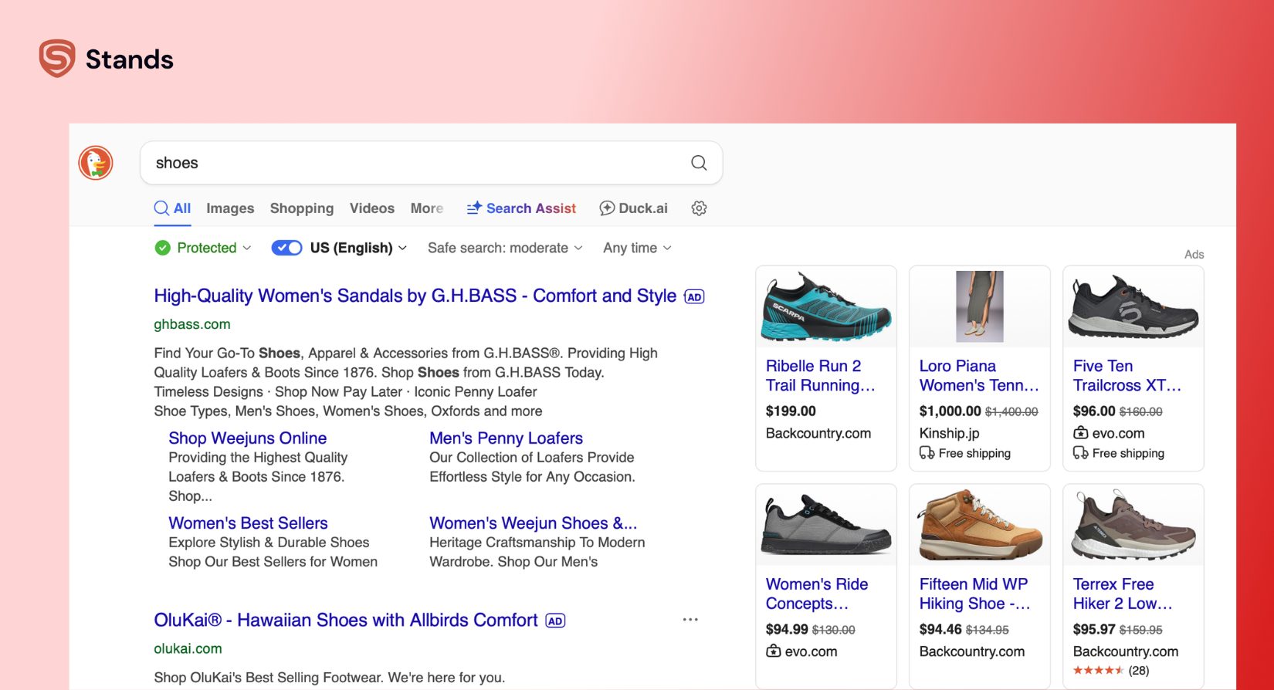This screenshot has width=1274, height=690.
Task: Click the free shipping truck icon under Kinship.jp
Action: (x=927, y=453)
